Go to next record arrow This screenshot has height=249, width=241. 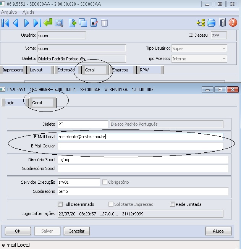[26, 23]
